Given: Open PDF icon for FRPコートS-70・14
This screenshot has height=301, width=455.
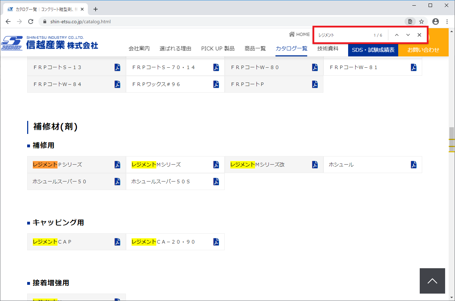Looking at the screenshot, I should pos(216,67).
